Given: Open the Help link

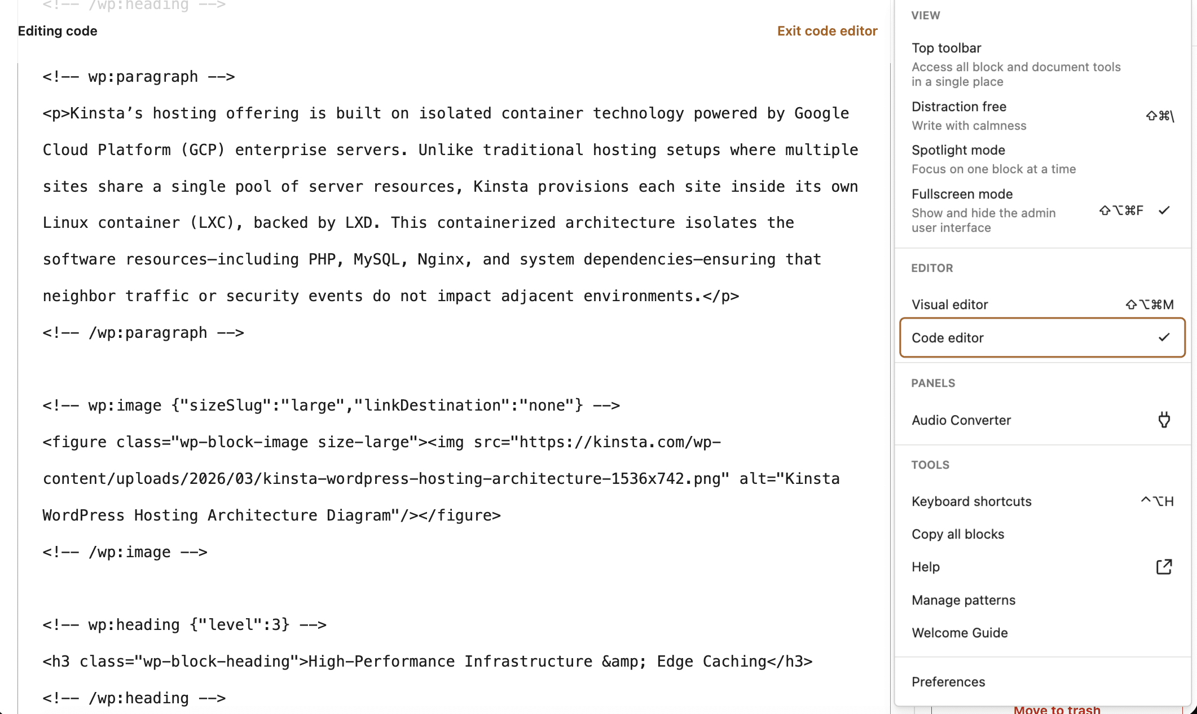Looking at the screenshot, I should [x=1042, y=567].
